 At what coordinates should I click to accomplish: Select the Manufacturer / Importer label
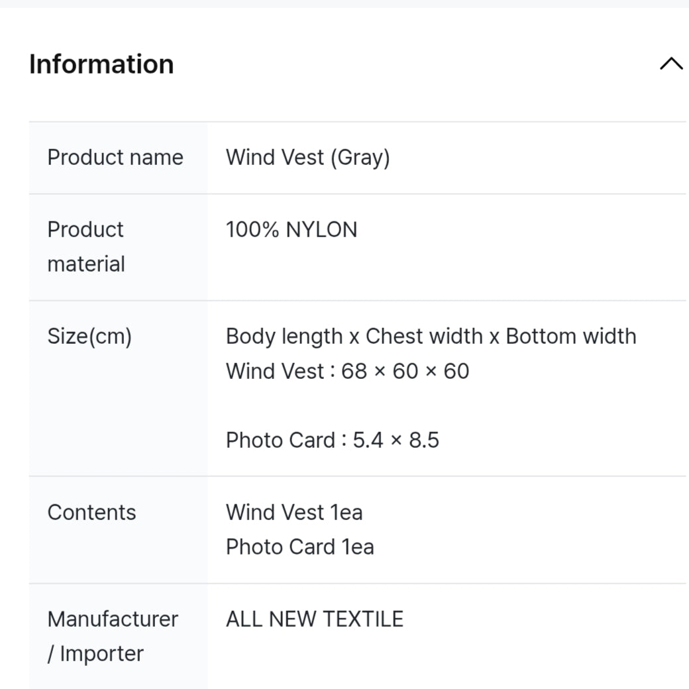point(113,636)
